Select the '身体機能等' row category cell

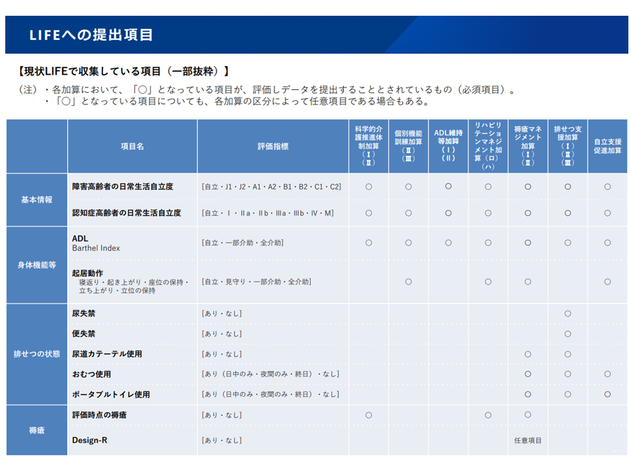click(x=37, y=265)
